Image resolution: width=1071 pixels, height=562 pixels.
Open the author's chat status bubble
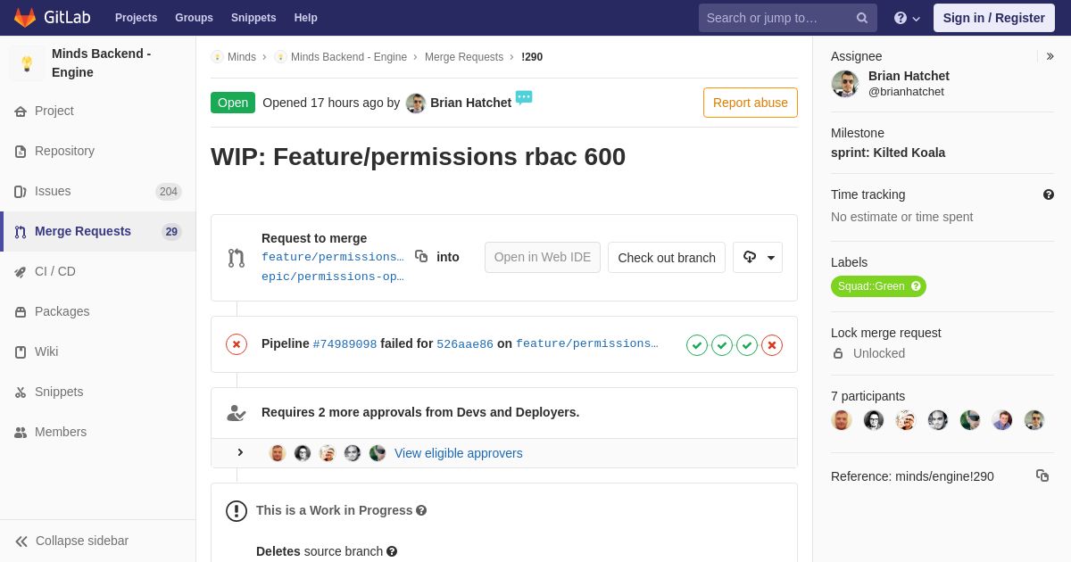pyautogui.click(x=524, y=97)
